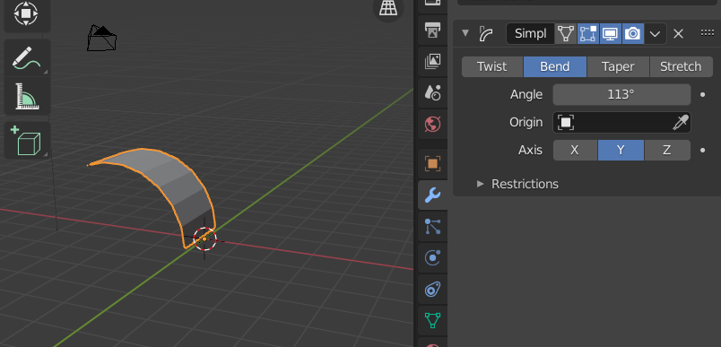Select the Transform tool in the viewport toolbar
Image resolution: width=721 pixels, height=347 pixels.
26,13
